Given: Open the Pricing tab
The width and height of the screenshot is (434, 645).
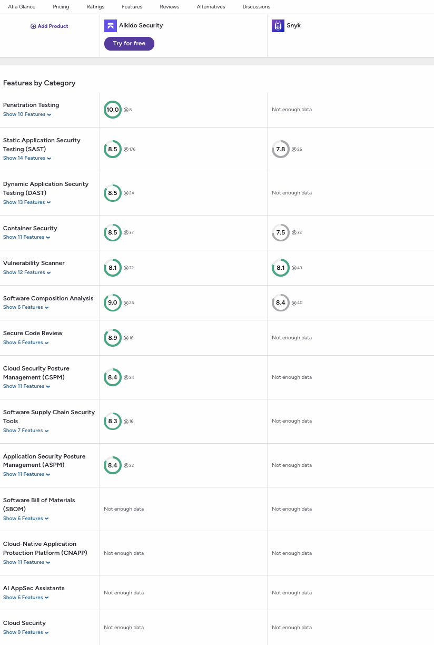Looking at the screenshot, I should click(61, 7).
